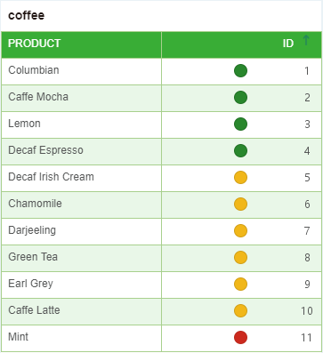
Task: Click the ascending sort arrow in ID header
Action: pos(306,40)
